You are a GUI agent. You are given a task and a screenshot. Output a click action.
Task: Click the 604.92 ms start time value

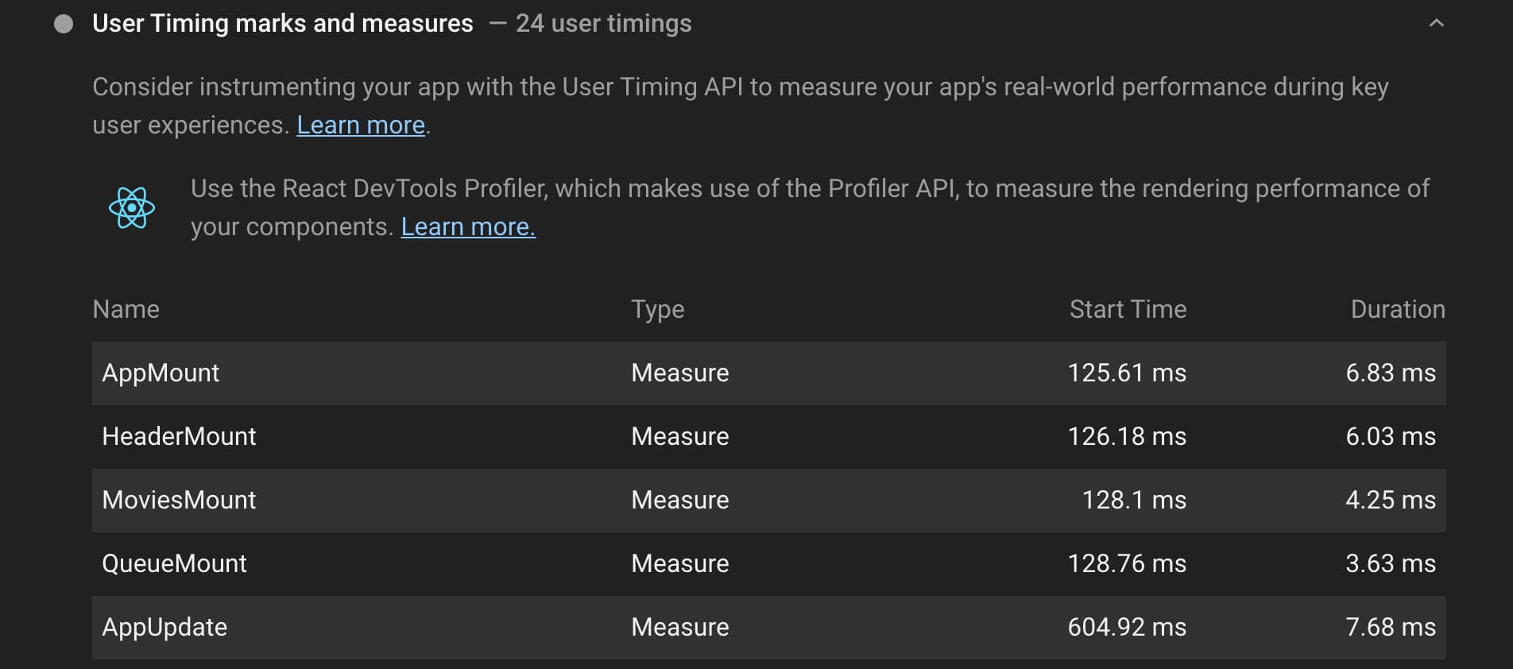coord(1126,627)
